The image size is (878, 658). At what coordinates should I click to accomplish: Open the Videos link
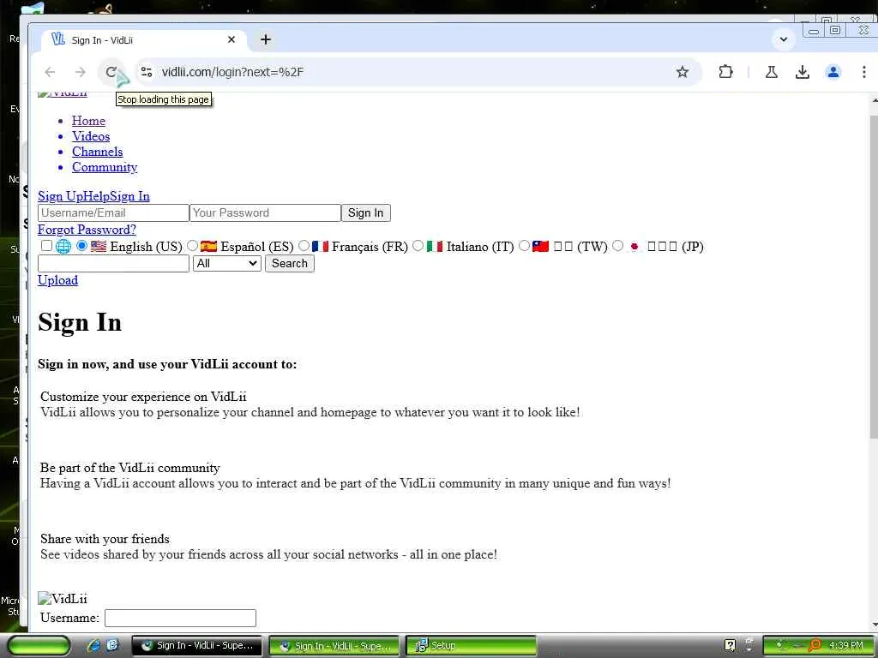[91, 136]
